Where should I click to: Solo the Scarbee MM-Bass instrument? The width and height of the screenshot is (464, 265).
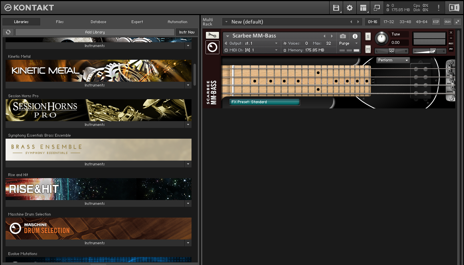coord(368,36)
